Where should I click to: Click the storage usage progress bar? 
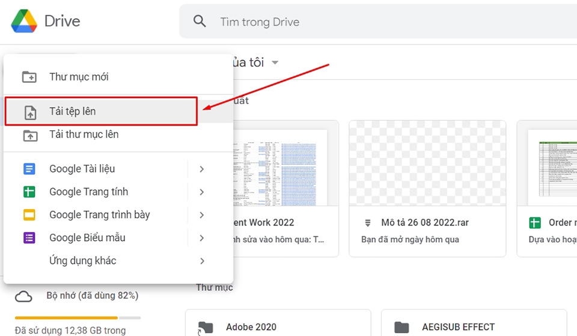tap(78, 317)
